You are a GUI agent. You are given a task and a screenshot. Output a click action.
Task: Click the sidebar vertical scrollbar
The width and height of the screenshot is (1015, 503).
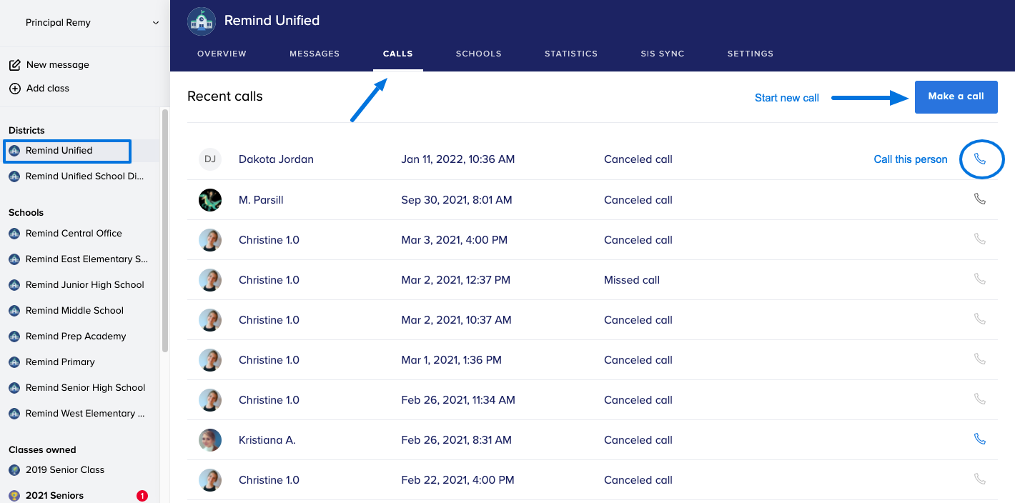165,229
